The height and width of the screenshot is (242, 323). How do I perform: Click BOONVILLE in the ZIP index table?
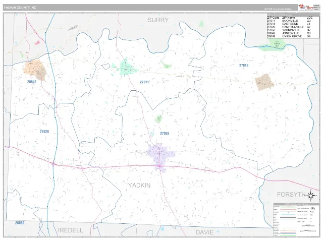[290, 21]
